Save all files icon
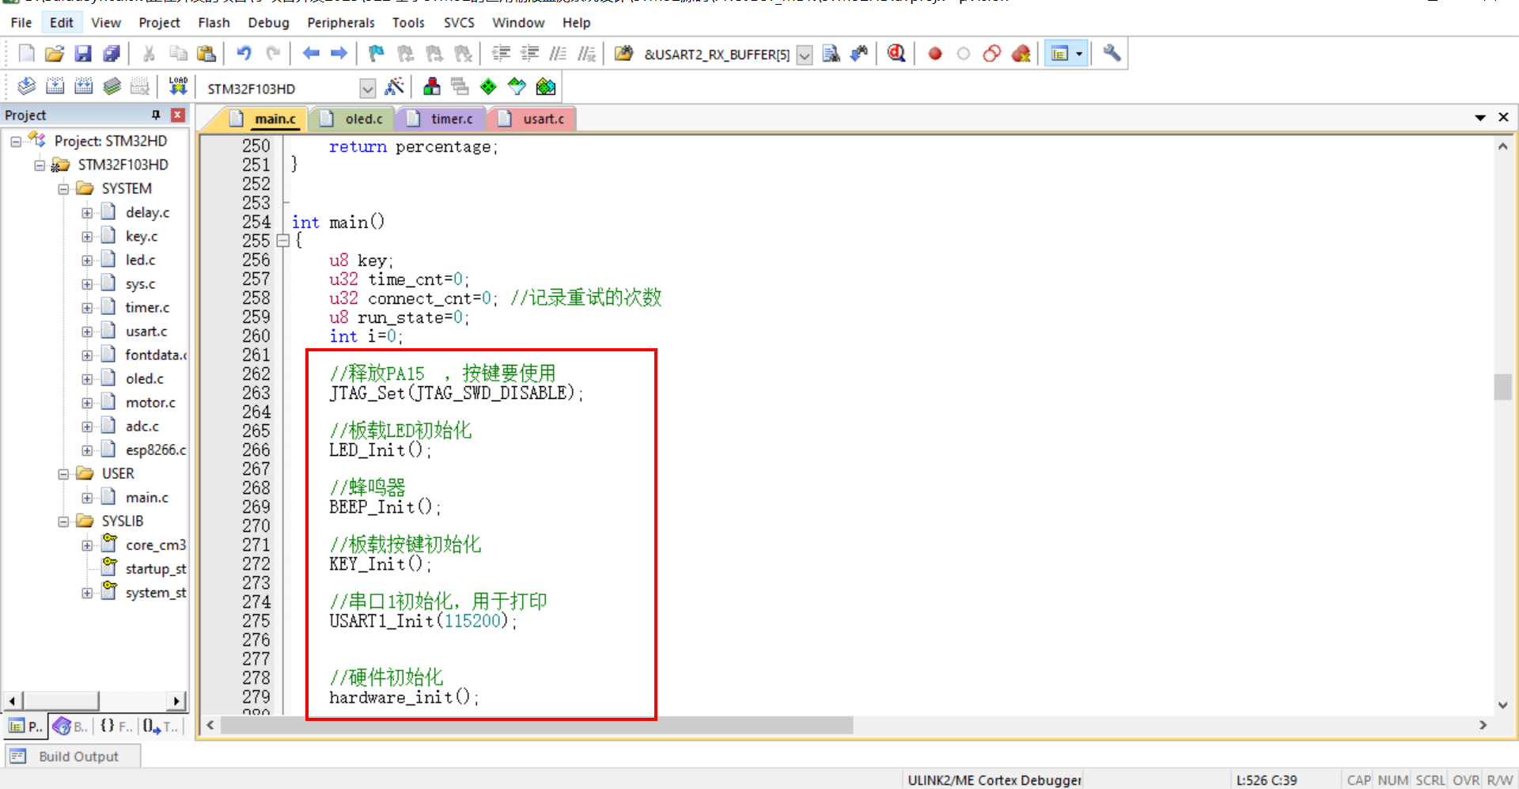 coord(112,54)
